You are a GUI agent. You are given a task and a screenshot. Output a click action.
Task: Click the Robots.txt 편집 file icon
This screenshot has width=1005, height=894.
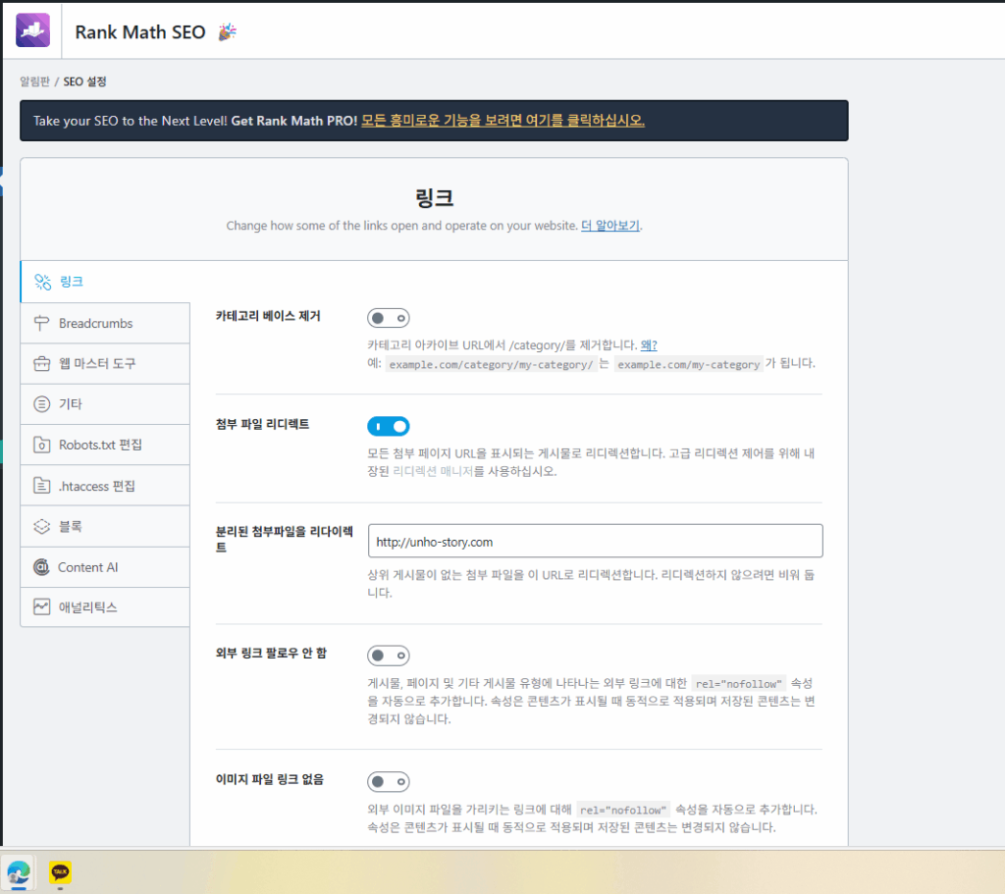[41, 445]
